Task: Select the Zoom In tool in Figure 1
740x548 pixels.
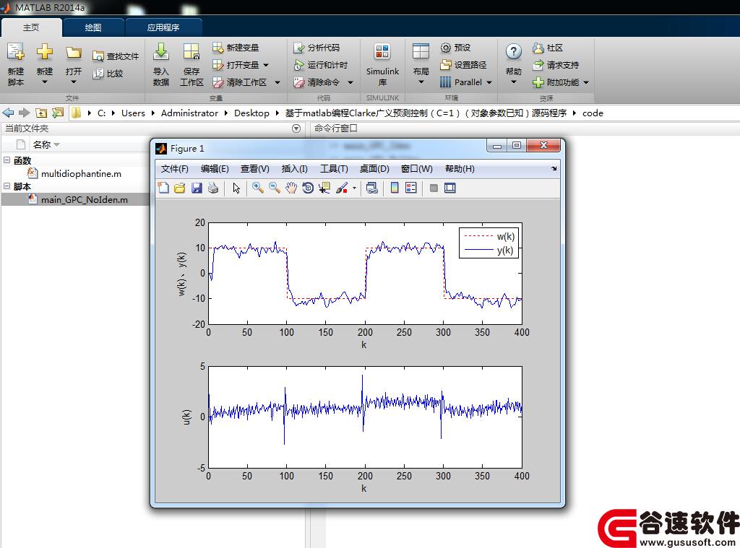Action: click(x=258, y=188)
